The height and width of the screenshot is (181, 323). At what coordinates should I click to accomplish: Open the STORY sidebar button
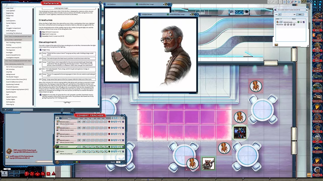317,17
